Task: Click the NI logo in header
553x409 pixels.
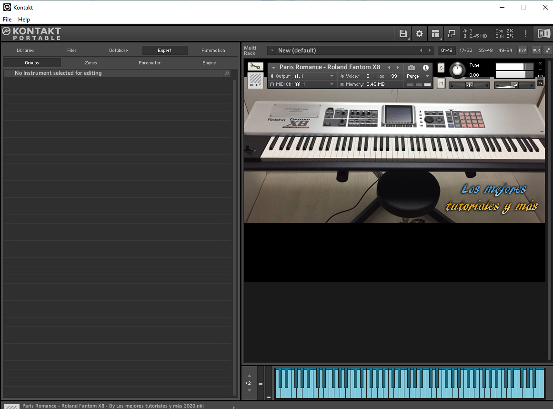Action: [x=543, y=33]
